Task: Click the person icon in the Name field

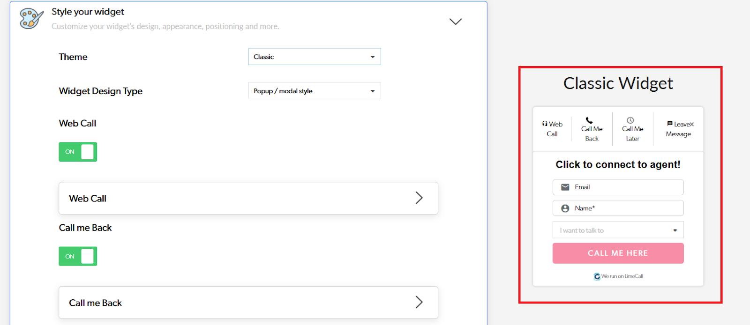Action: pyautogui.click(x=565, y=208)
